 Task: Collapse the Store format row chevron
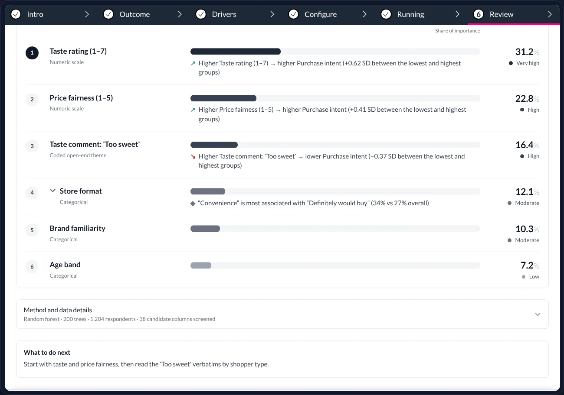(x=53, y=191)
